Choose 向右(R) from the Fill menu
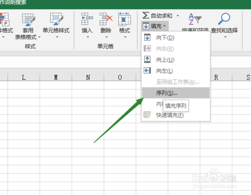Image resolution: width=251 pixels, height=195 pixels. coord(176,48)
